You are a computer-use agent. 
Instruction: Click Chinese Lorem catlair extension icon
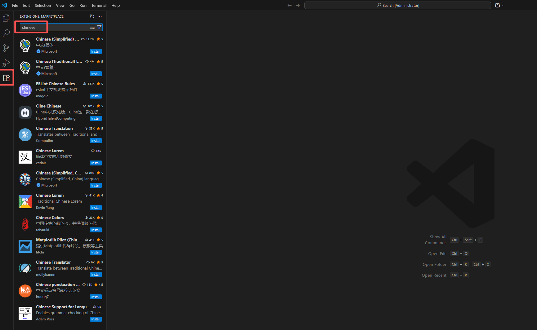pyautogui.click(x=25, y=157)
